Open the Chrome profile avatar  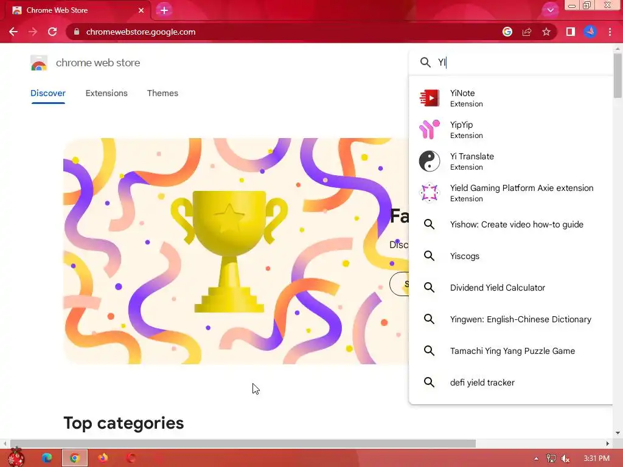point(590,32)
